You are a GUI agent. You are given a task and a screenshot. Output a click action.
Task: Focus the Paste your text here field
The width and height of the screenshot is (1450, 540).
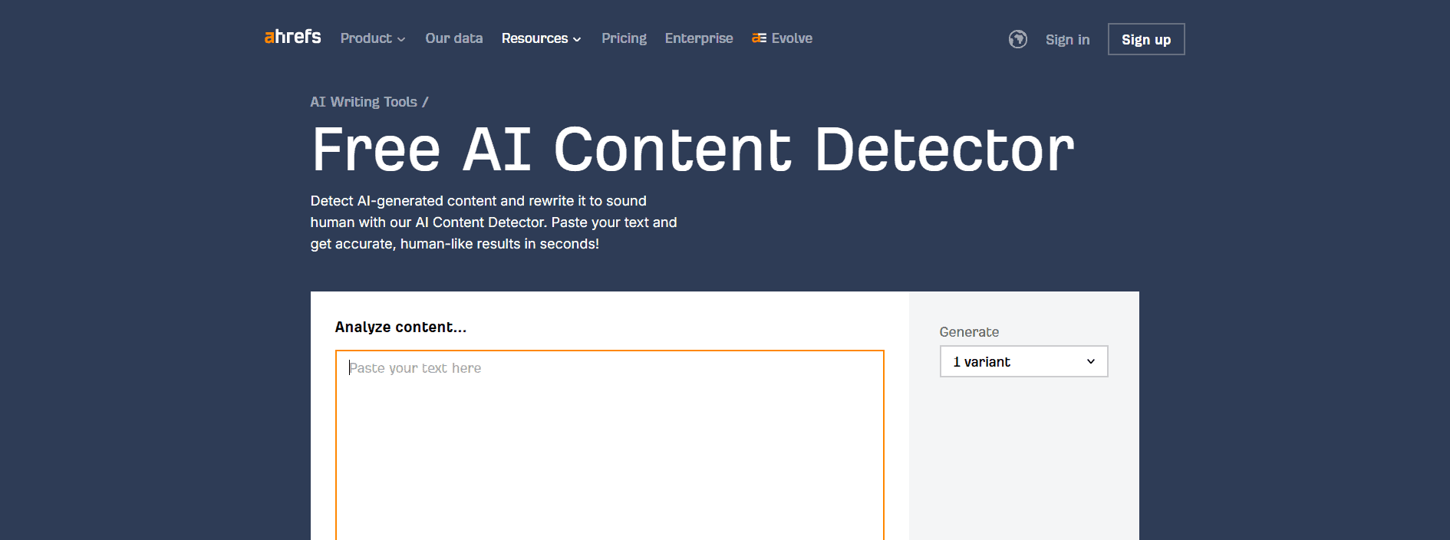(x=610, y=445)
